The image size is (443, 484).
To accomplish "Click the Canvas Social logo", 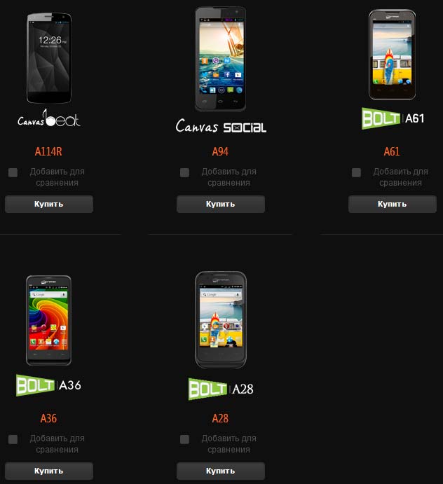I will [221, 126].
